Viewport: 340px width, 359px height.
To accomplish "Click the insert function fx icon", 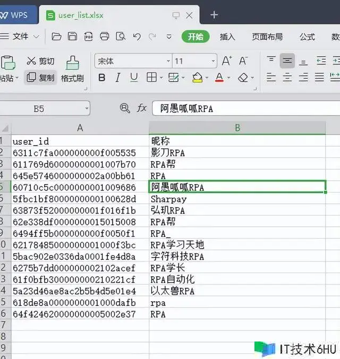I will tap(142, 108).
